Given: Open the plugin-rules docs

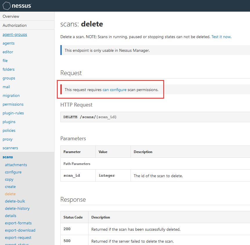Looking at the screenshot, I should tap(13, 113).
